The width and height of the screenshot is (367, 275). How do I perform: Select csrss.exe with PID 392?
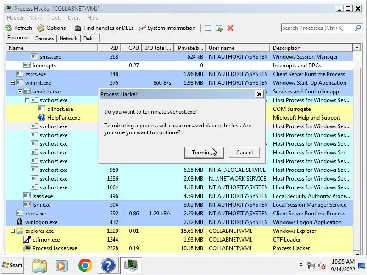(179, 213)
